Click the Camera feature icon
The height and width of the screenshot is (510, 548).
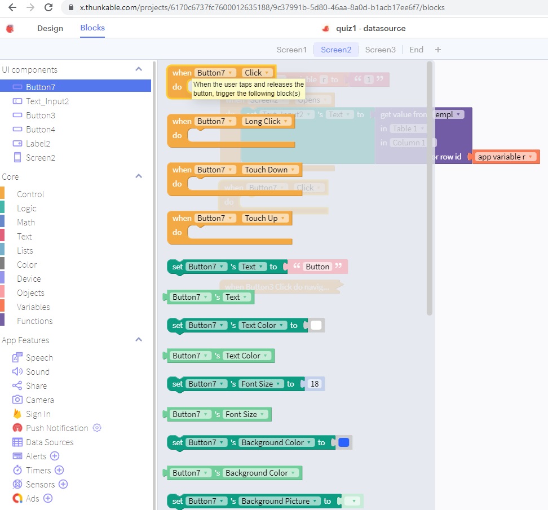coord(17,400)
